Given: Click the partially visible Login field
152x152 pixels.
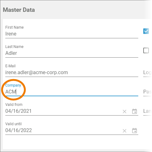Looking at the screenshot, I should pos(147,73).
